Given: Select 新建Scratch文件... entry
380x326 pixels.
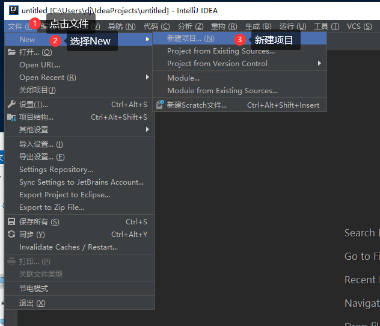Looking at the screenshot, I should pyautogui.click(x=239, y=105).
